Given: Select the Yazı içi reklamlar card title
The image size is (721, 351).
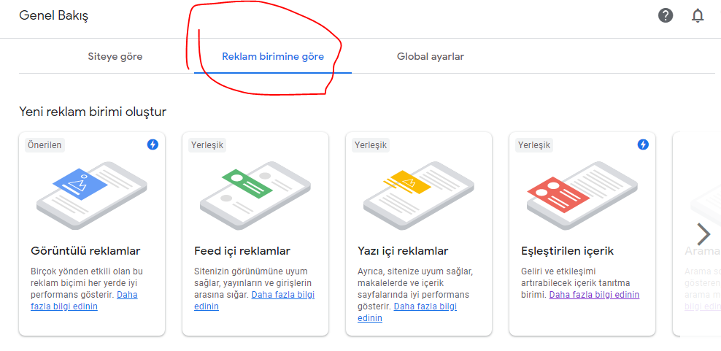Looking at the screenshot, I should point(403,251).
